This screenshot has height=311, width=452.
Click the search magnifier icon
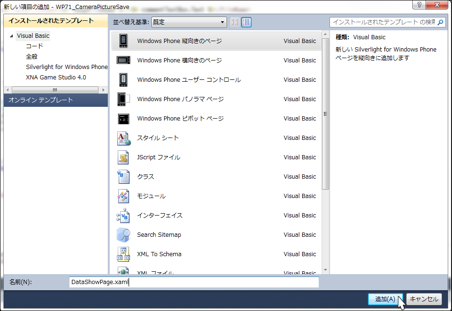point(441,22)
